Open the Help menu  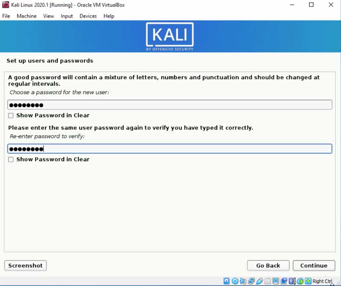109,16
